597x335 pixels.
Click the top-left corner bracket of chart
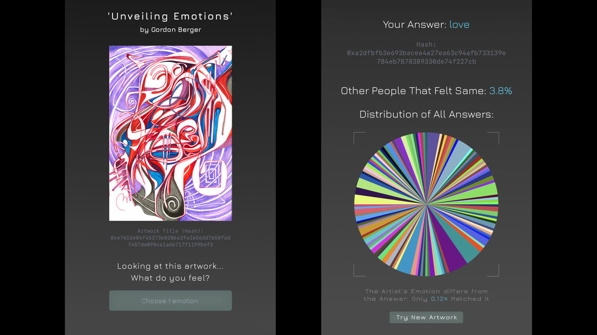click(x=357, y=136)
